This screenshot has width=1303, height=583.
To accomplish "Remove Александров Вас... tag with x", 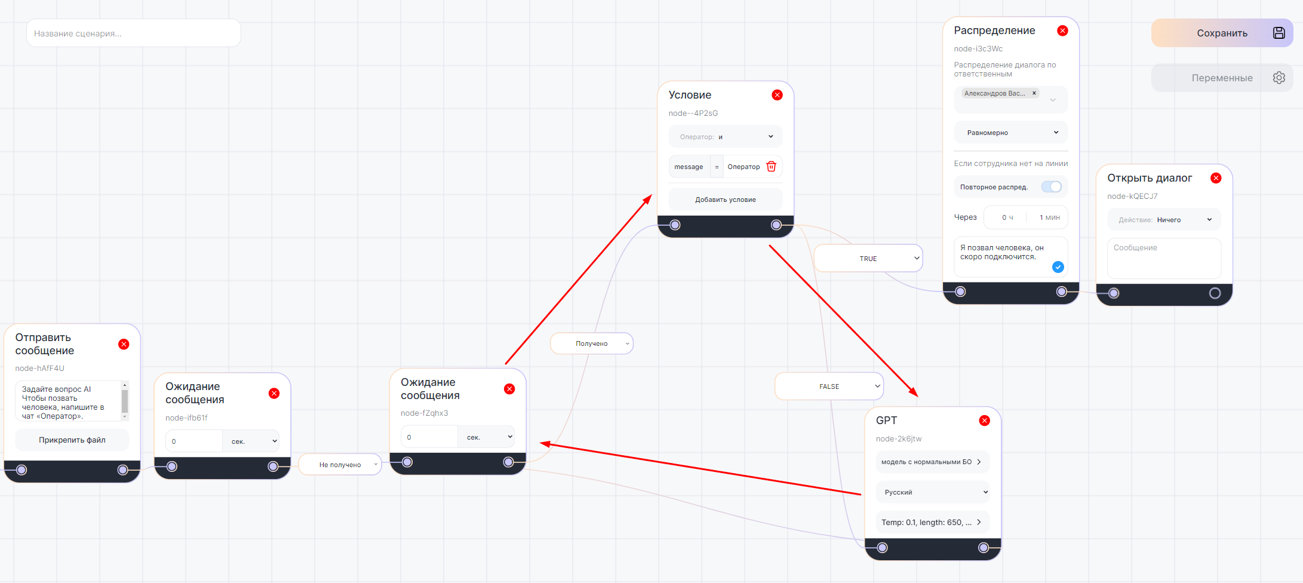I will 1034,93.
